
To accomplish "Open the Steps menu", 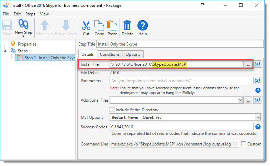I will point(30,14).
